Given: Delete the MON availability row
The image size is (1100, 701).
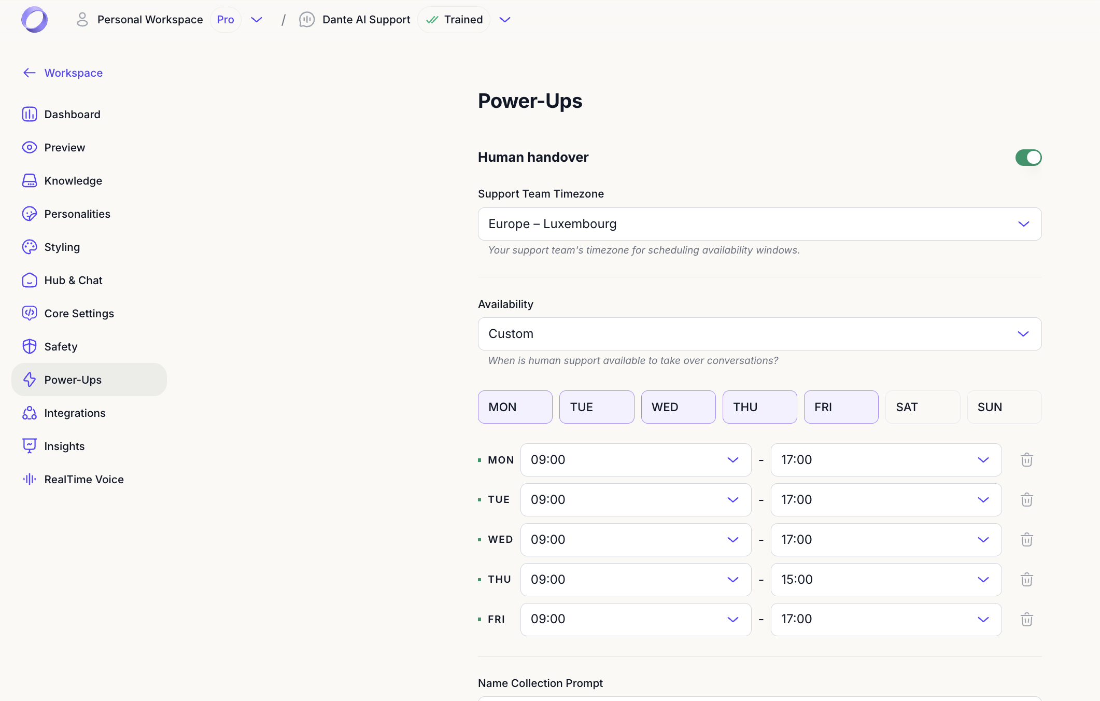Looking at the screenshot, I should pyautogui.click(x=1027, y=460).
